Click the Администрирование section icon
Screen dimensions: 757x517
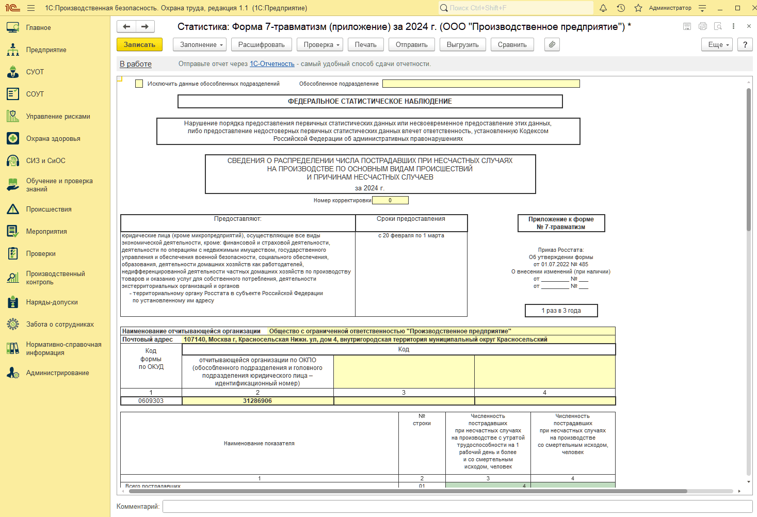13,373
